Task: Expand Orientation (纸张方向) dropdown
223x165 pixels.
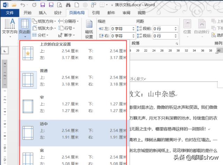Action: [44, 21]
